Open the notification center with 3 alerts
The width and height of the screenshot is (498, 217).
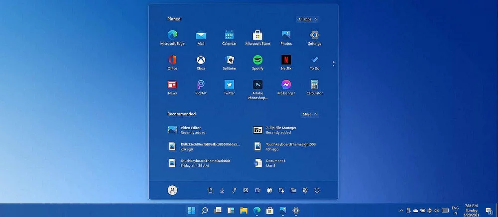489,211
